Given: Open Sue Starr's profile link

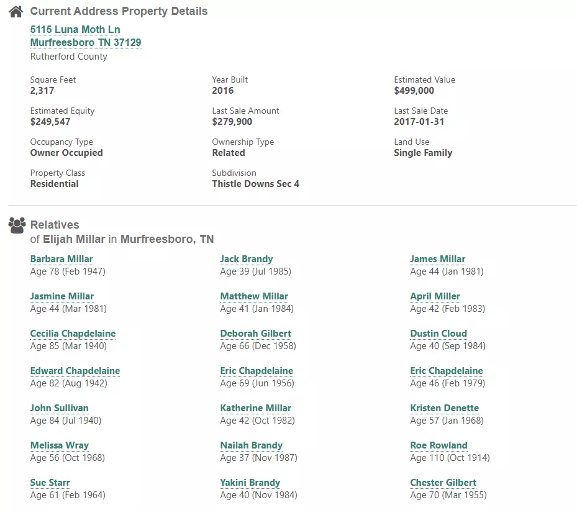Looking at the screenshot, I should [x=50, y=483].
